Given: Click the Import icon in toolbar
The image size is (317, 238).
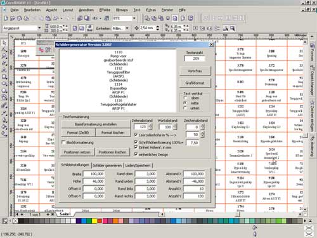Looking at the screenshot, I should [x=80, y=18].
